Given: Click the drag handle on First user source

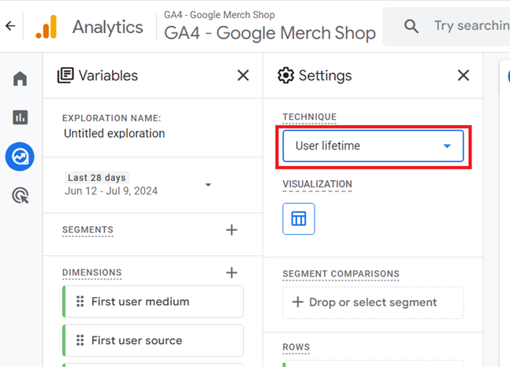Looking at the screenshot, I should (80, 340).
